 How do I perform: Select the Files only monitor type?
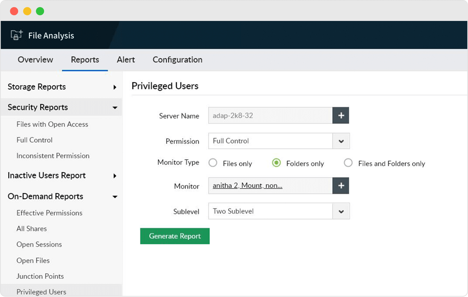pyautogui.click(x=213, y=163)
